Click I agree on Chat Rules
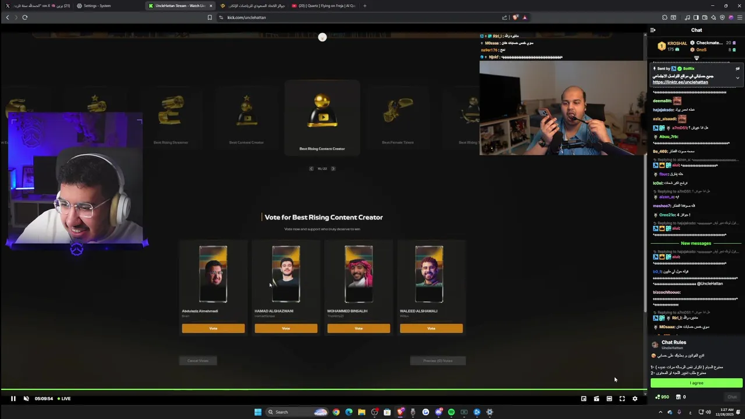 [697, 383]
